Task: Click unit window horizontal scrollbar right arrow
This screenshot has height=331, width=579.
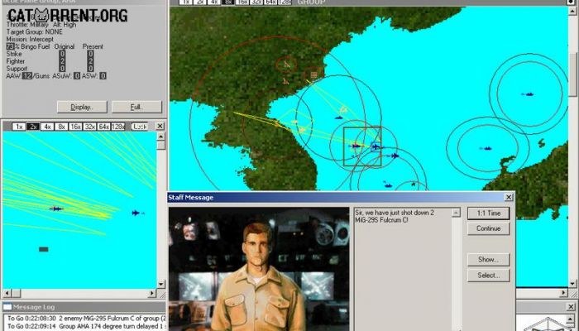Action: [152, 294]
